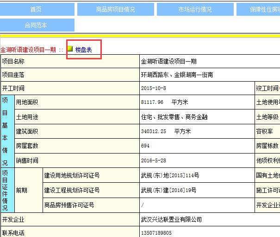Select the 竣工时间 label cell
Screen dimensions: 280x237
pyautogui.click(x=268, y=88)
